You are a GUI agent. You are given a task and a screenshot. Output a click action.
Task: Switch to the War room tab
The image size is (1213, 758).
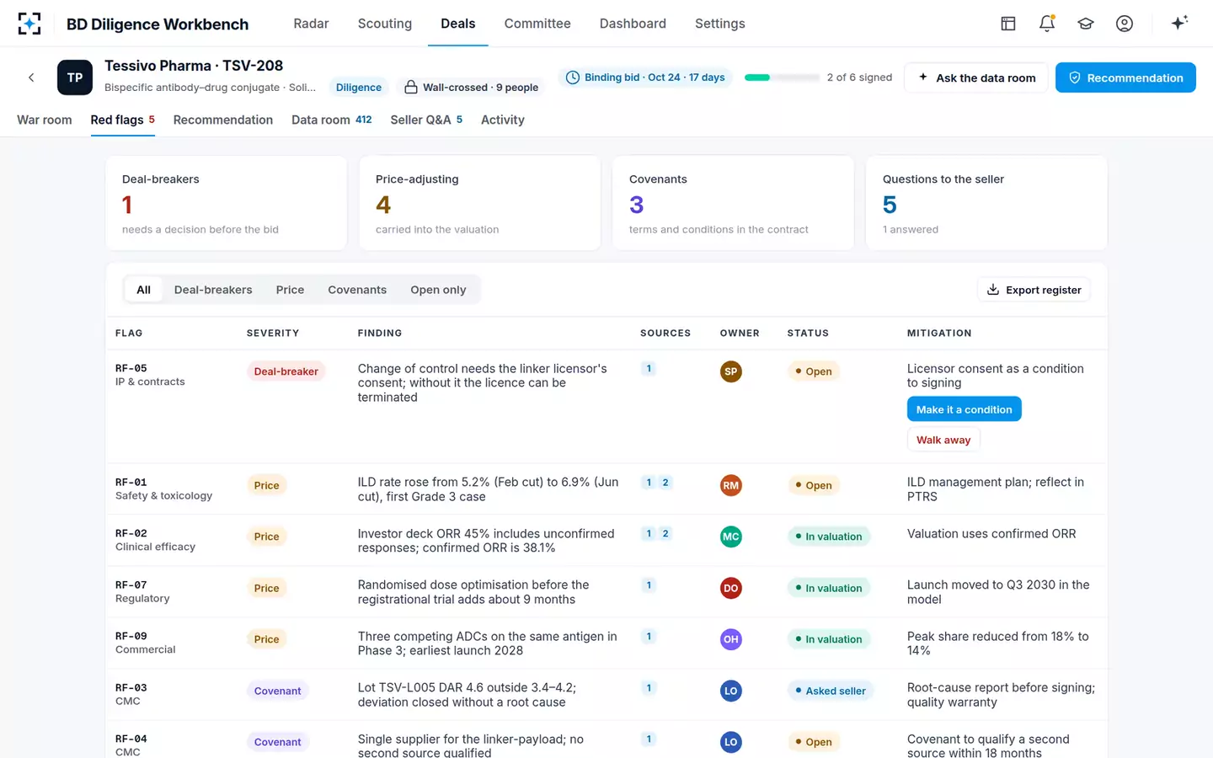[x=45, y=120]
